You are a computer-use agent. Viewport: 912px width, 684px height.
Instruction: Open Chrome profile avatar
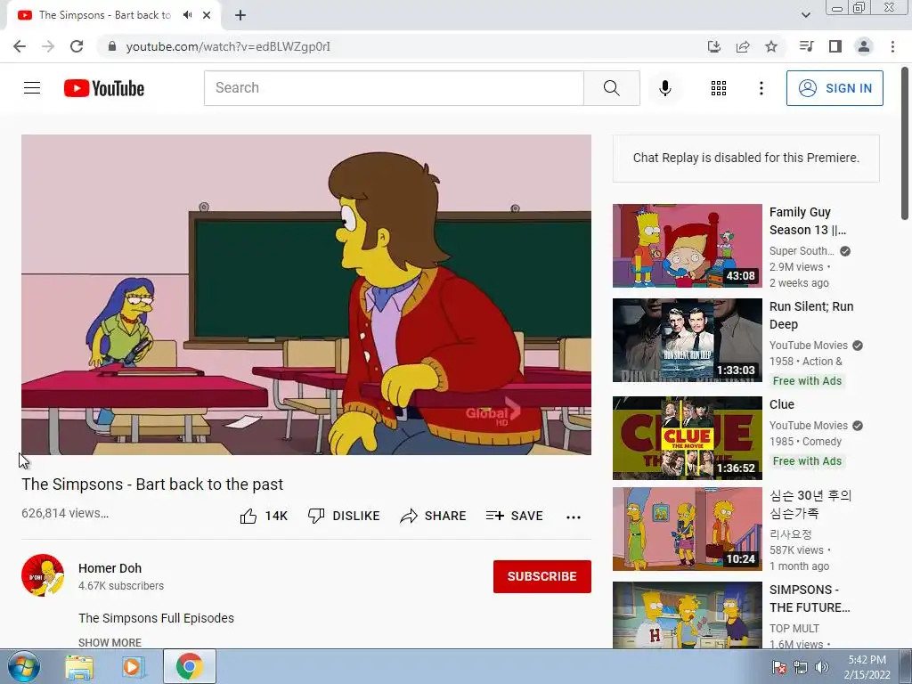click(x=864, y=46)
